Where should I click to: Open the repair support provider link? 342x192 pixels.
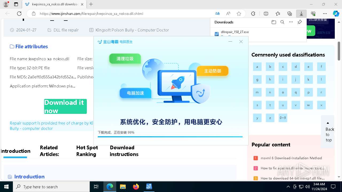[x=52, y=126]
